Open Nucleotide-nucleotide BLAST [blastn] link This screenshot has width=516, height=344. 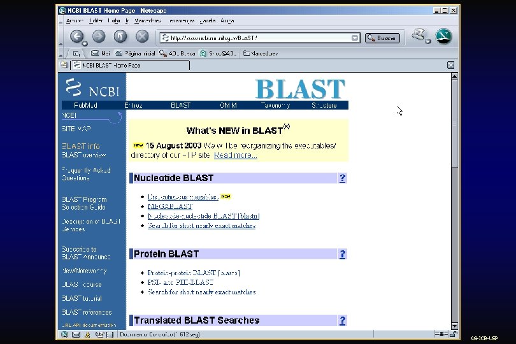click(203, 216)
